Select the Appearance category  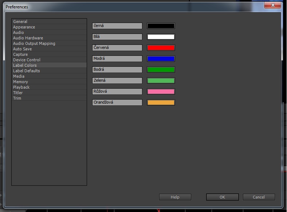pyautogui.click(x=49, y=27)
